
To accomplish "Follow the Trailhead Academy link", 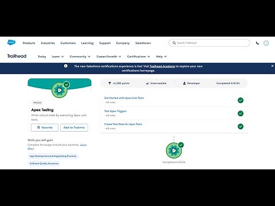I will pyautogui.click(x=162, y=66).
